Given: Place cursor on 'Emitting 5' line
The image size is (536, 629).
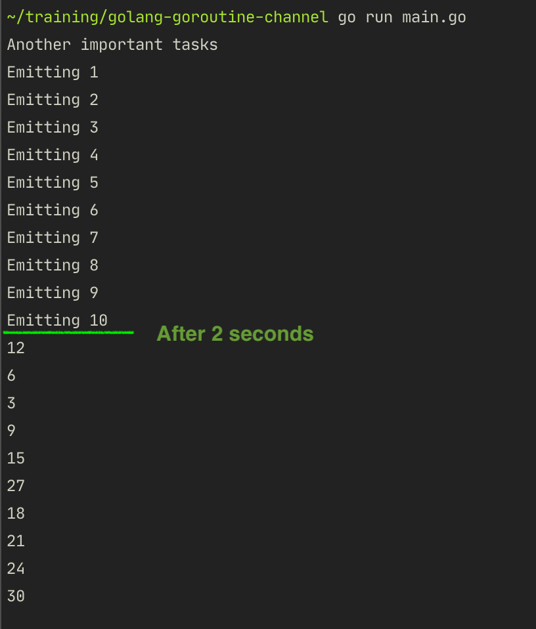Looking at the screenshot, I should pyautogui.click(x=53, y=183).
